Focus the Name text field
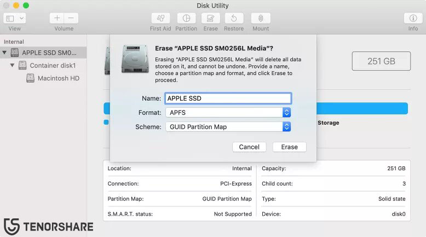Image resolution: width=426 pixels, height=237 pixels. coord(228,99)
